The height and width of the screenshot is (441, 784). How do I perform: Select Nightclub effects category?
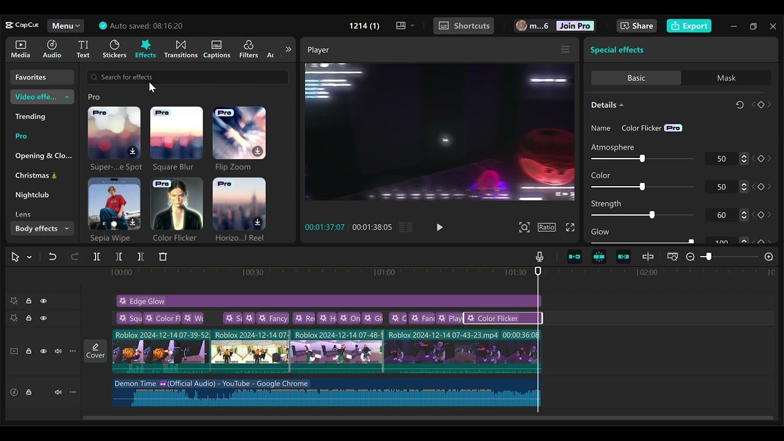[x=32, y=195]
